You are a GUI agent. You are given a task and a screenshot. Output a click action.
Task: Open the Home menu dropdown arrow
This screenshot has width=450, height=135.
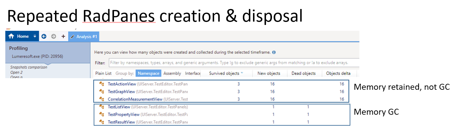pos(35,36)
